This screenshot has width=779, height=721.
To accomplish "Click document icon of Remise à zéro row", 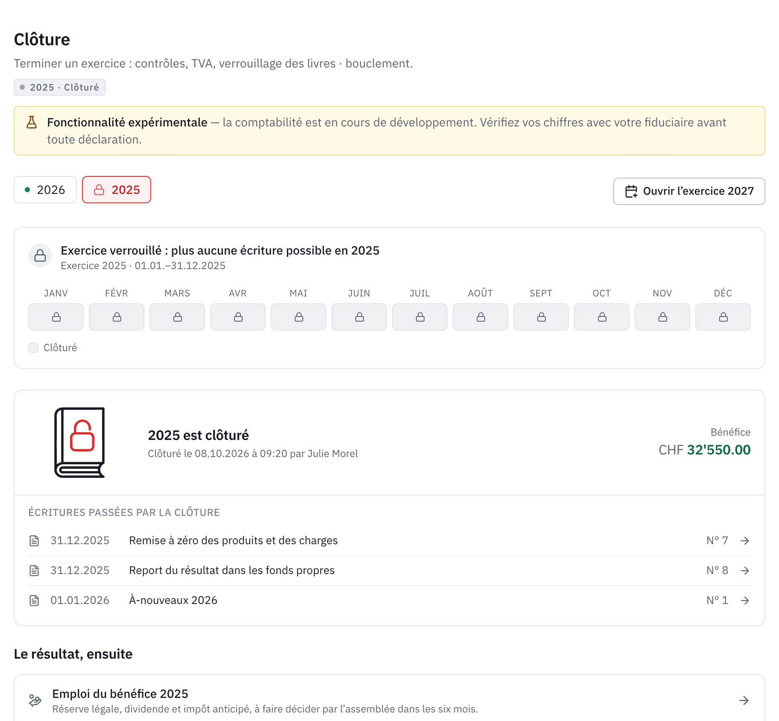I will coord(34,541).
